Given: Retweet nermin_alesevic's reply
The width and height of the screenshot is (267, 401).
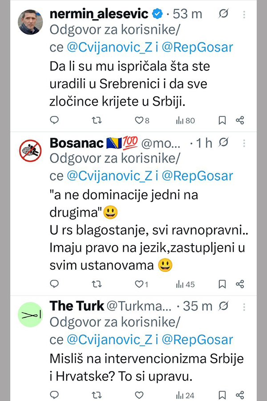Looking at the screenshot, I should coord(96,120).
